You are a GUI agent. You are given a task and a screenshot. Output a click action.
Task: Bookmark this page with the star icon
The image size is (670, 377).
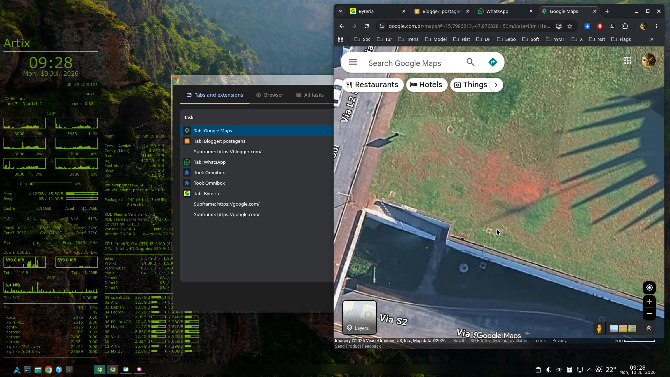tap(570, 26)
